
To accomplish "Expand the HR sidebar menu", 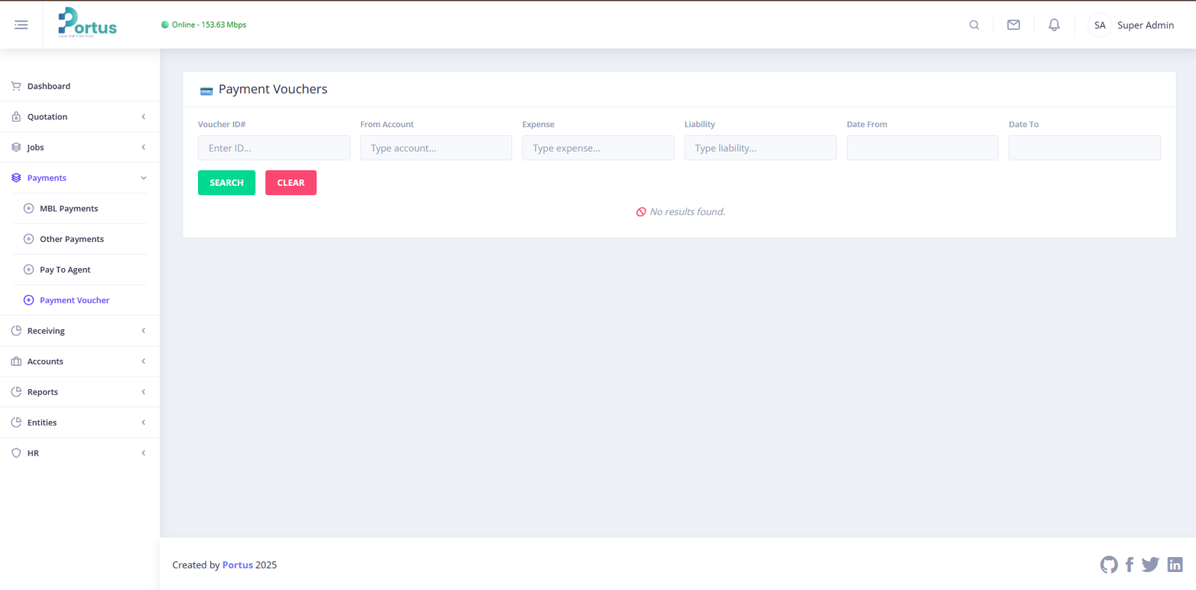I will click(79, 453).
